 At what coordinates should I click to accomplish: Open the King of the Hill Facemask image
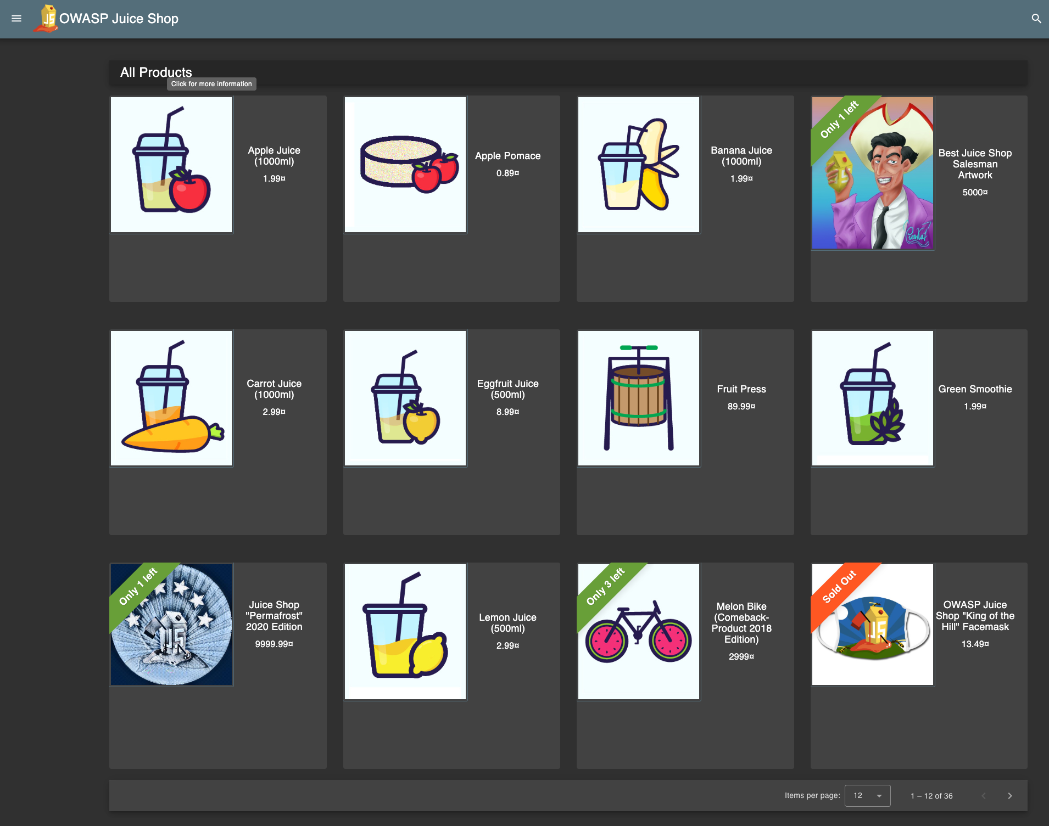[x=873, y=625]
